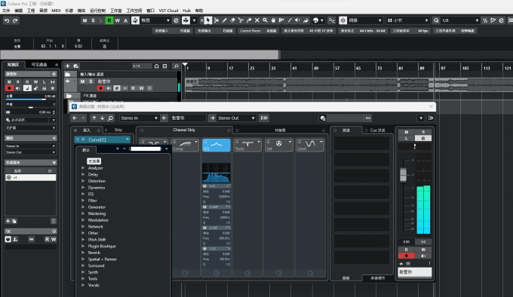Expand the Dynamics plugin category
Image resolution: width=513 pixels, height=297 pixels.
83,188
